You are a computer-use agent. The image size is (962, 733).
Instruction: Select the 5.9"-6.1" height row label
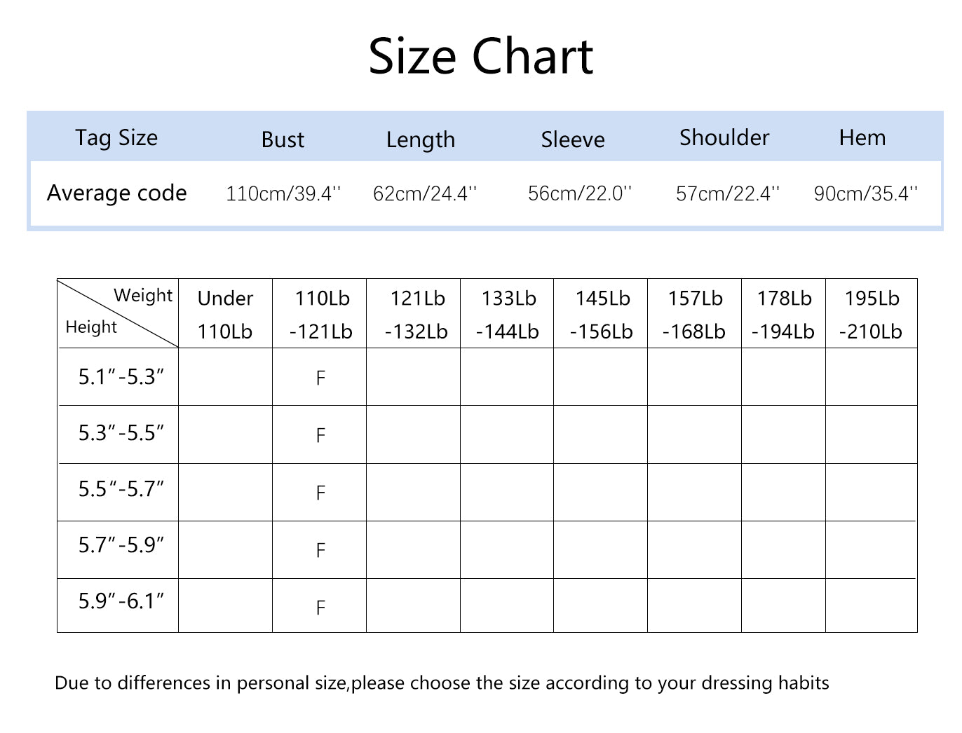121,601
